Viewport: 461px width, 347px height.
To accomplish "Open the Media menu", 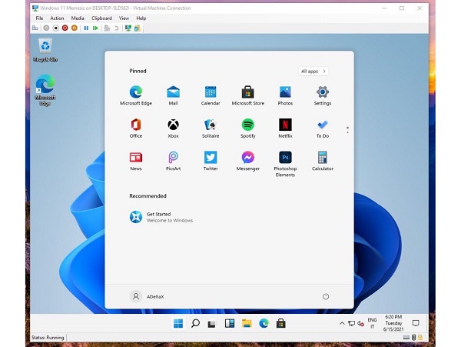I will click(x=78, y=18).
